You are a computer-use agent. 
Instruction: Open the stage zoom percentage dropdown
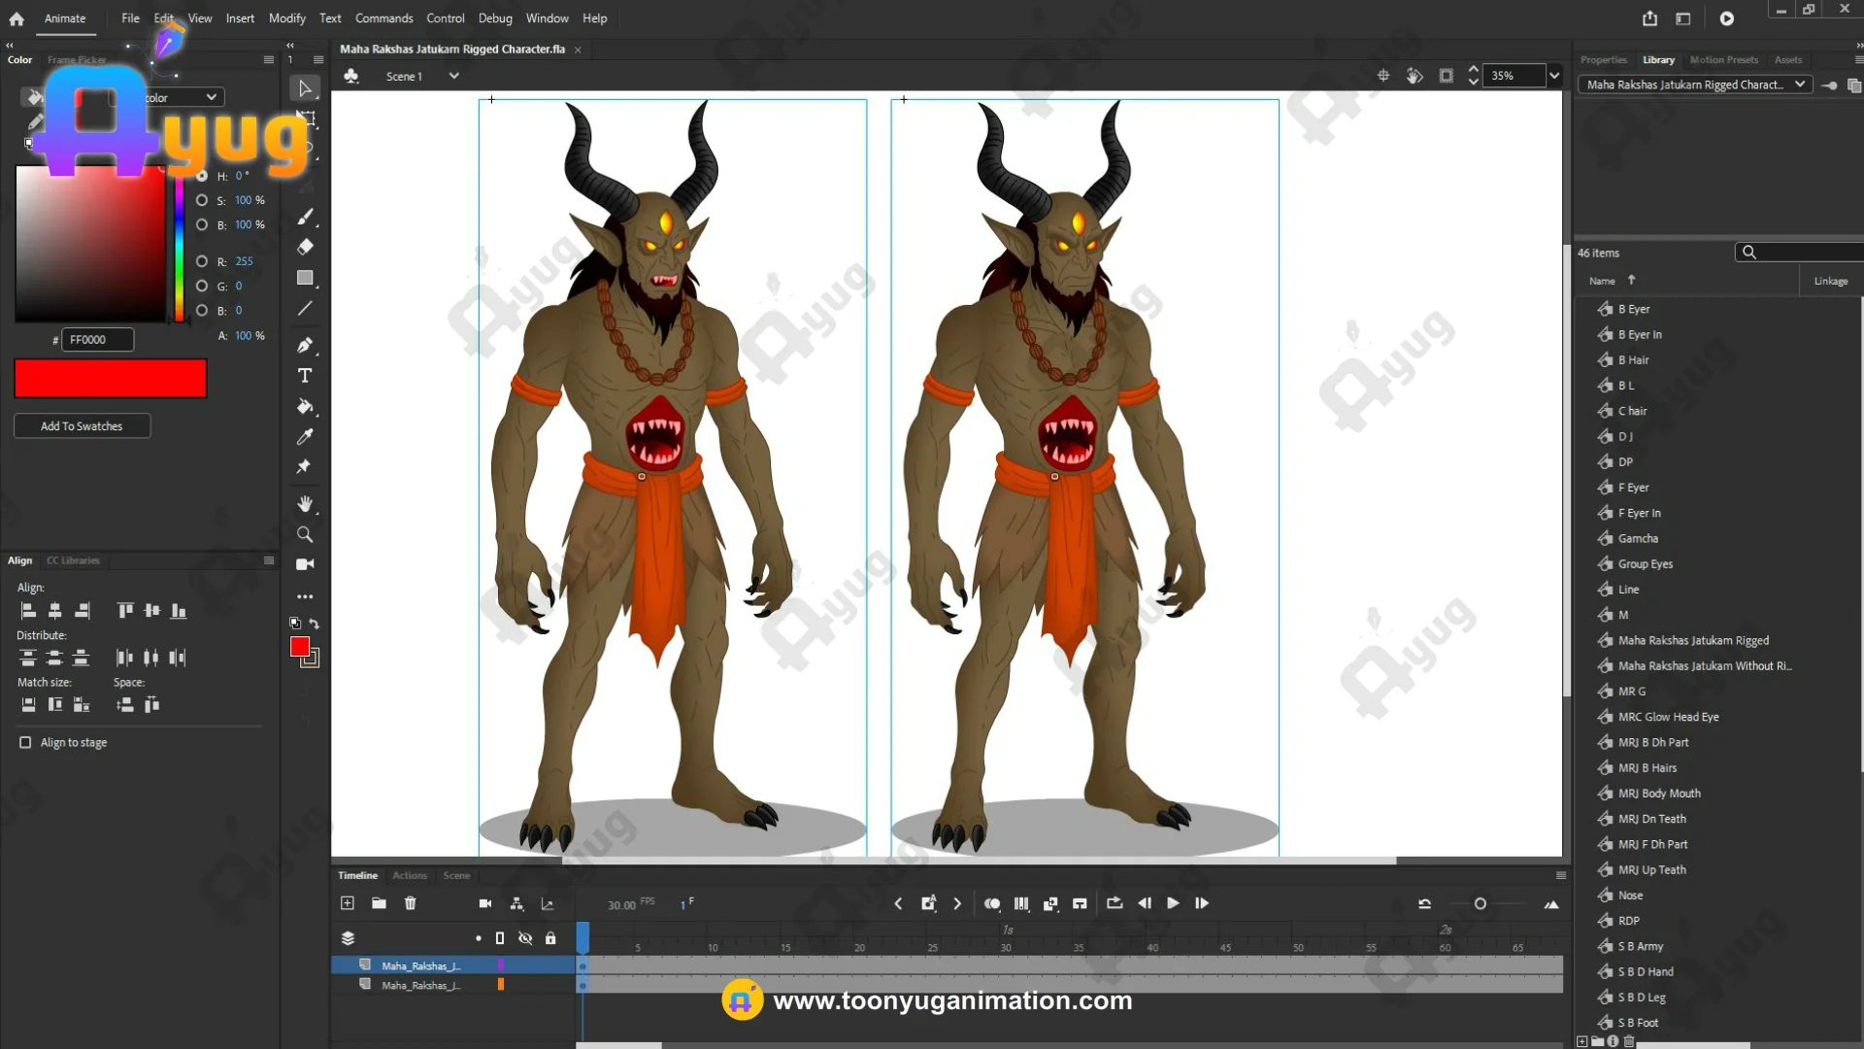pos(1554,76)
